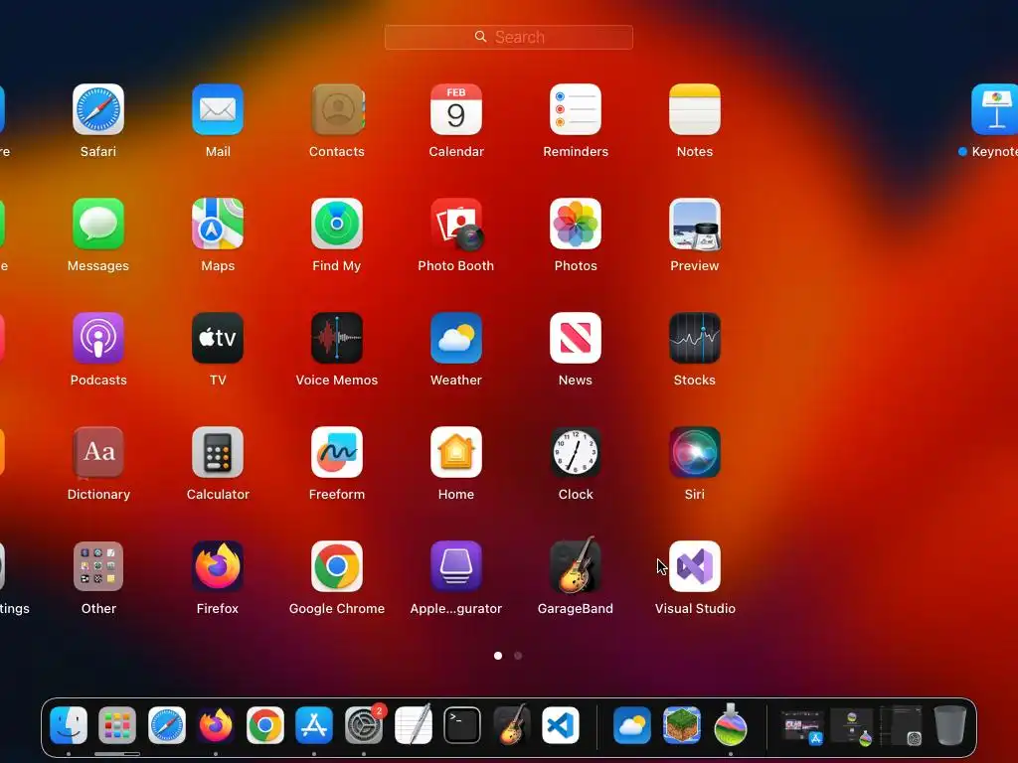1018x763 pixels.
Task: Launch the Photos app
Action: 576,224
